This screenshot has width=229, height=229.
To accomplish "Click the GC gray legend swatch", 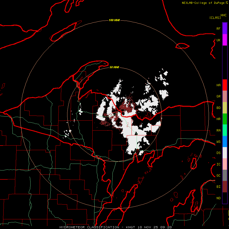I will tap(225, 175).
